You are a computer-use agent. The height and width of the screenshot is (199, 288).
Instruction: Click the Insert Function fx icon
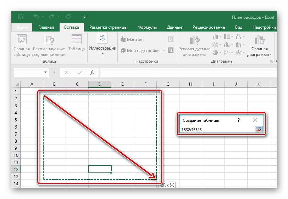92,73
